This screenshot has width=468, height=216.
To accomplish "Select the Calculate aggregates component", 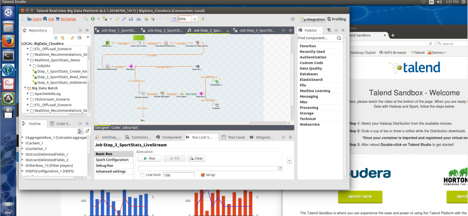I will (x=162, y=93).
